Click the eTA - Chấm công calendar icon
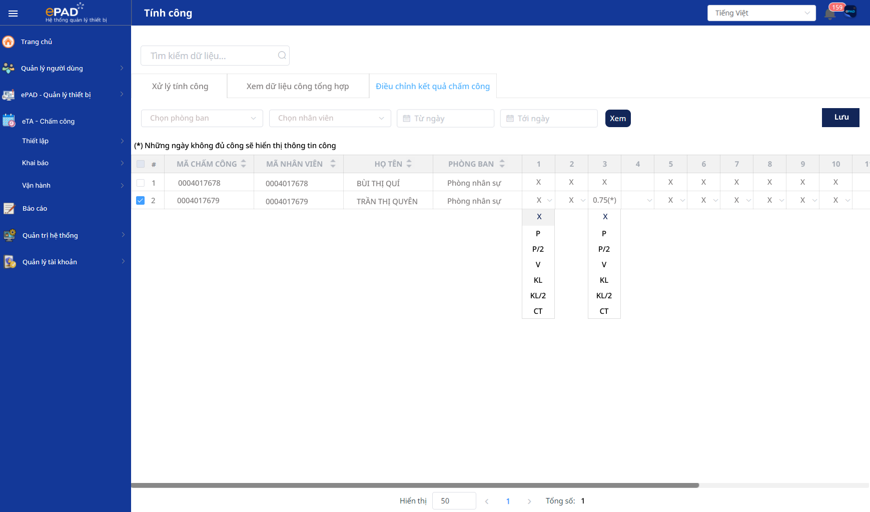Viewport: 870px width, 512px height. (9, 121)
